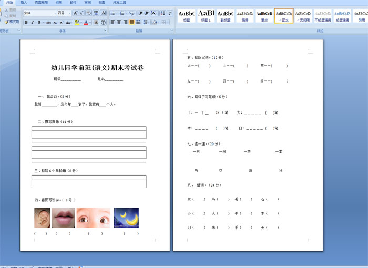Screen dimensions: 368x268
Task: Toggle justify alignment (highlighted)
Action: [132, 22]
